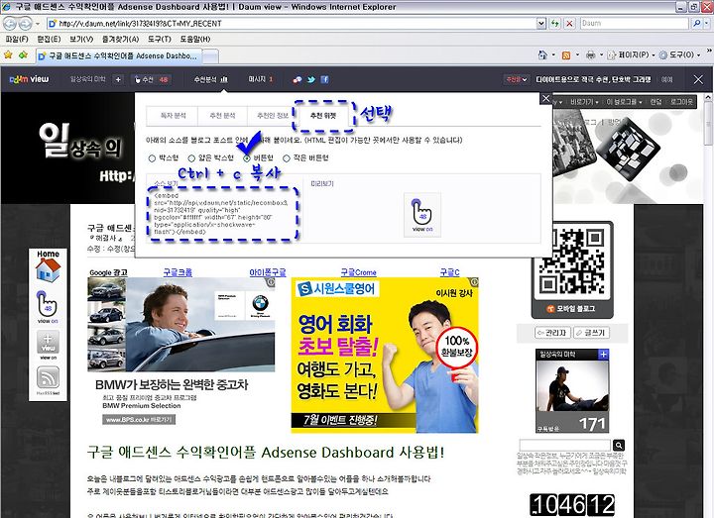Click the 추천 48 button in the view bar
This screenshot has height=518, width=714.
[x=152, y=79]
